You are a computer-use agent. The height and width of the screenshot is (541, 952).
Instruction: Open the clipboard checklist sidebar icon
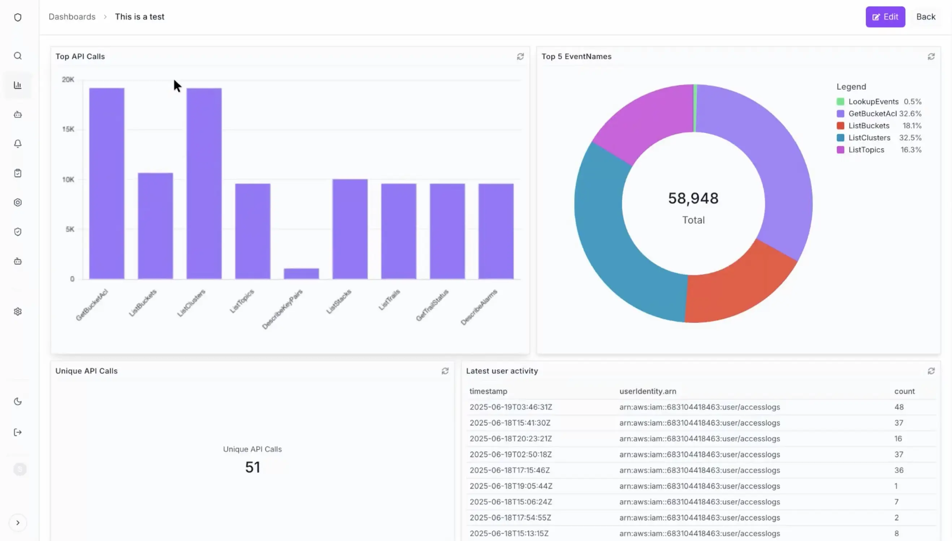pos(18,172)
